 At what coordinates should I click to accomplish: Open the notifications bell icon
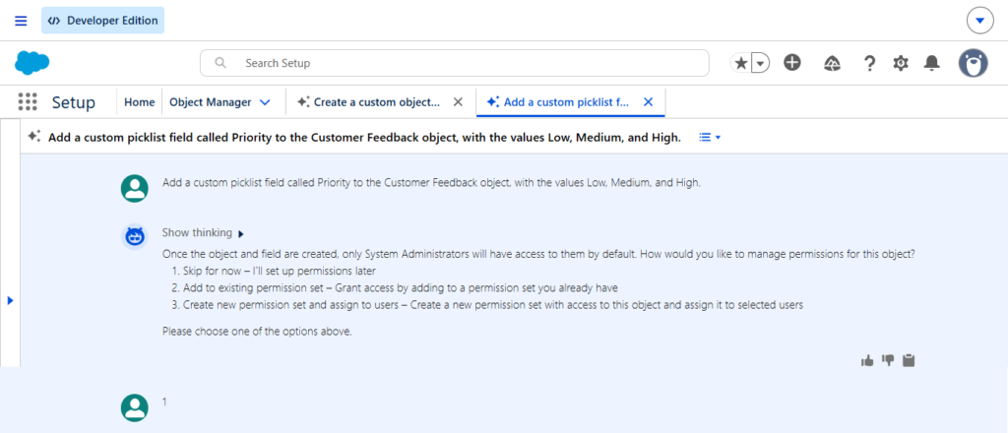pos(931,63)
